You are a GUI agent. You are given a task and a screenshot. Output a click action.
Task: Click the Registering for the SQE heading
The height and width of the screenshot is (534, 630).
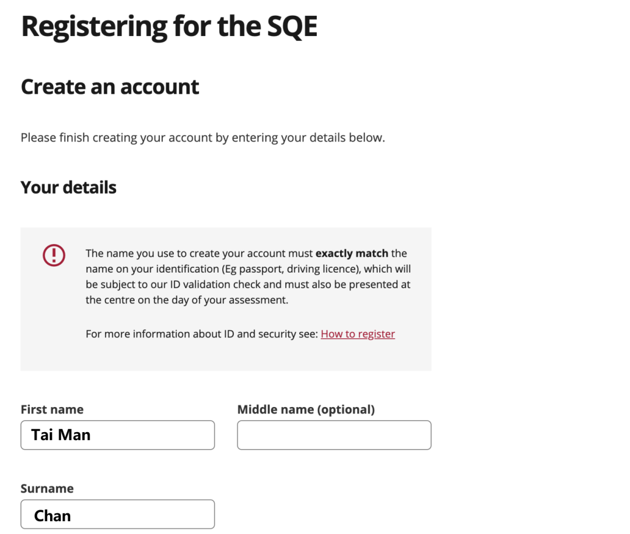pos(169,26)
